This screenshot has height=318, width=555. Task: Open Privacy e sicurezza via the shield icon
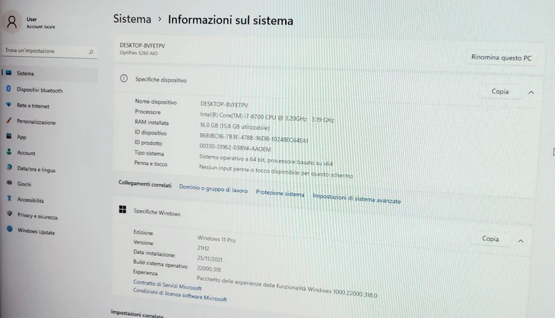(x=10, y=214)
